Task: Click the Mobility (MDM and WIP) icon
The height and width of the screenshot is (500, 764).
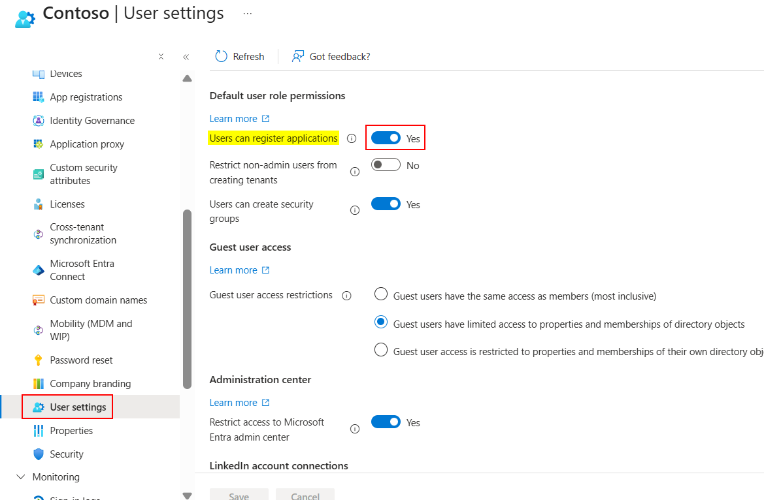Action: click(38, 330)
